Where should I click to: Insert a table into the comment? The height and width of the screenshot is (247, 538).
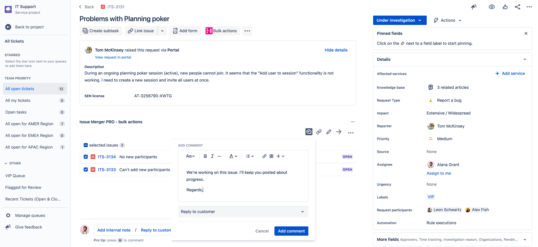[x=271, y=156]
